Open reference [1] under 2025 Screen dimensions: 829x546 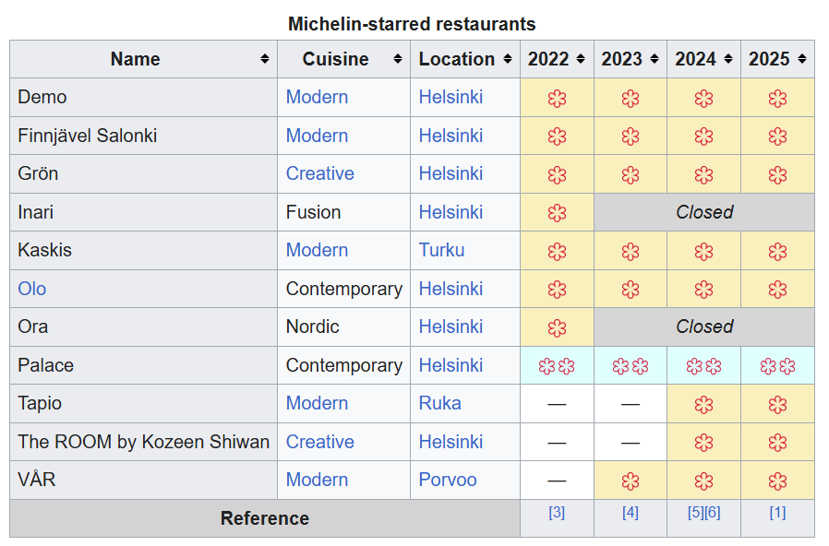point(777,513)
